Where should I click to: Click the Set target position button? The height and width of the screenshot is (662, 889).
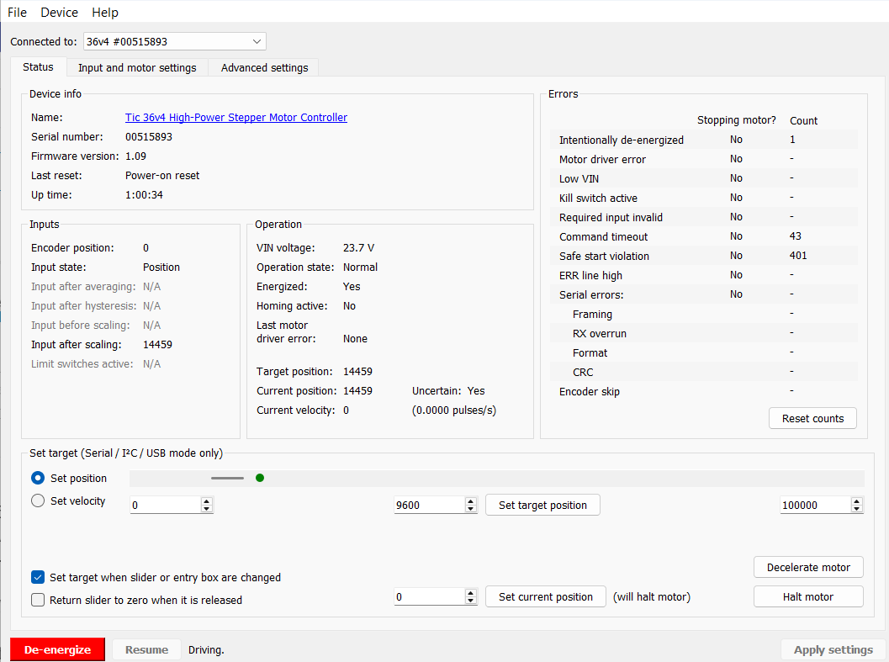tap(542, 505)
